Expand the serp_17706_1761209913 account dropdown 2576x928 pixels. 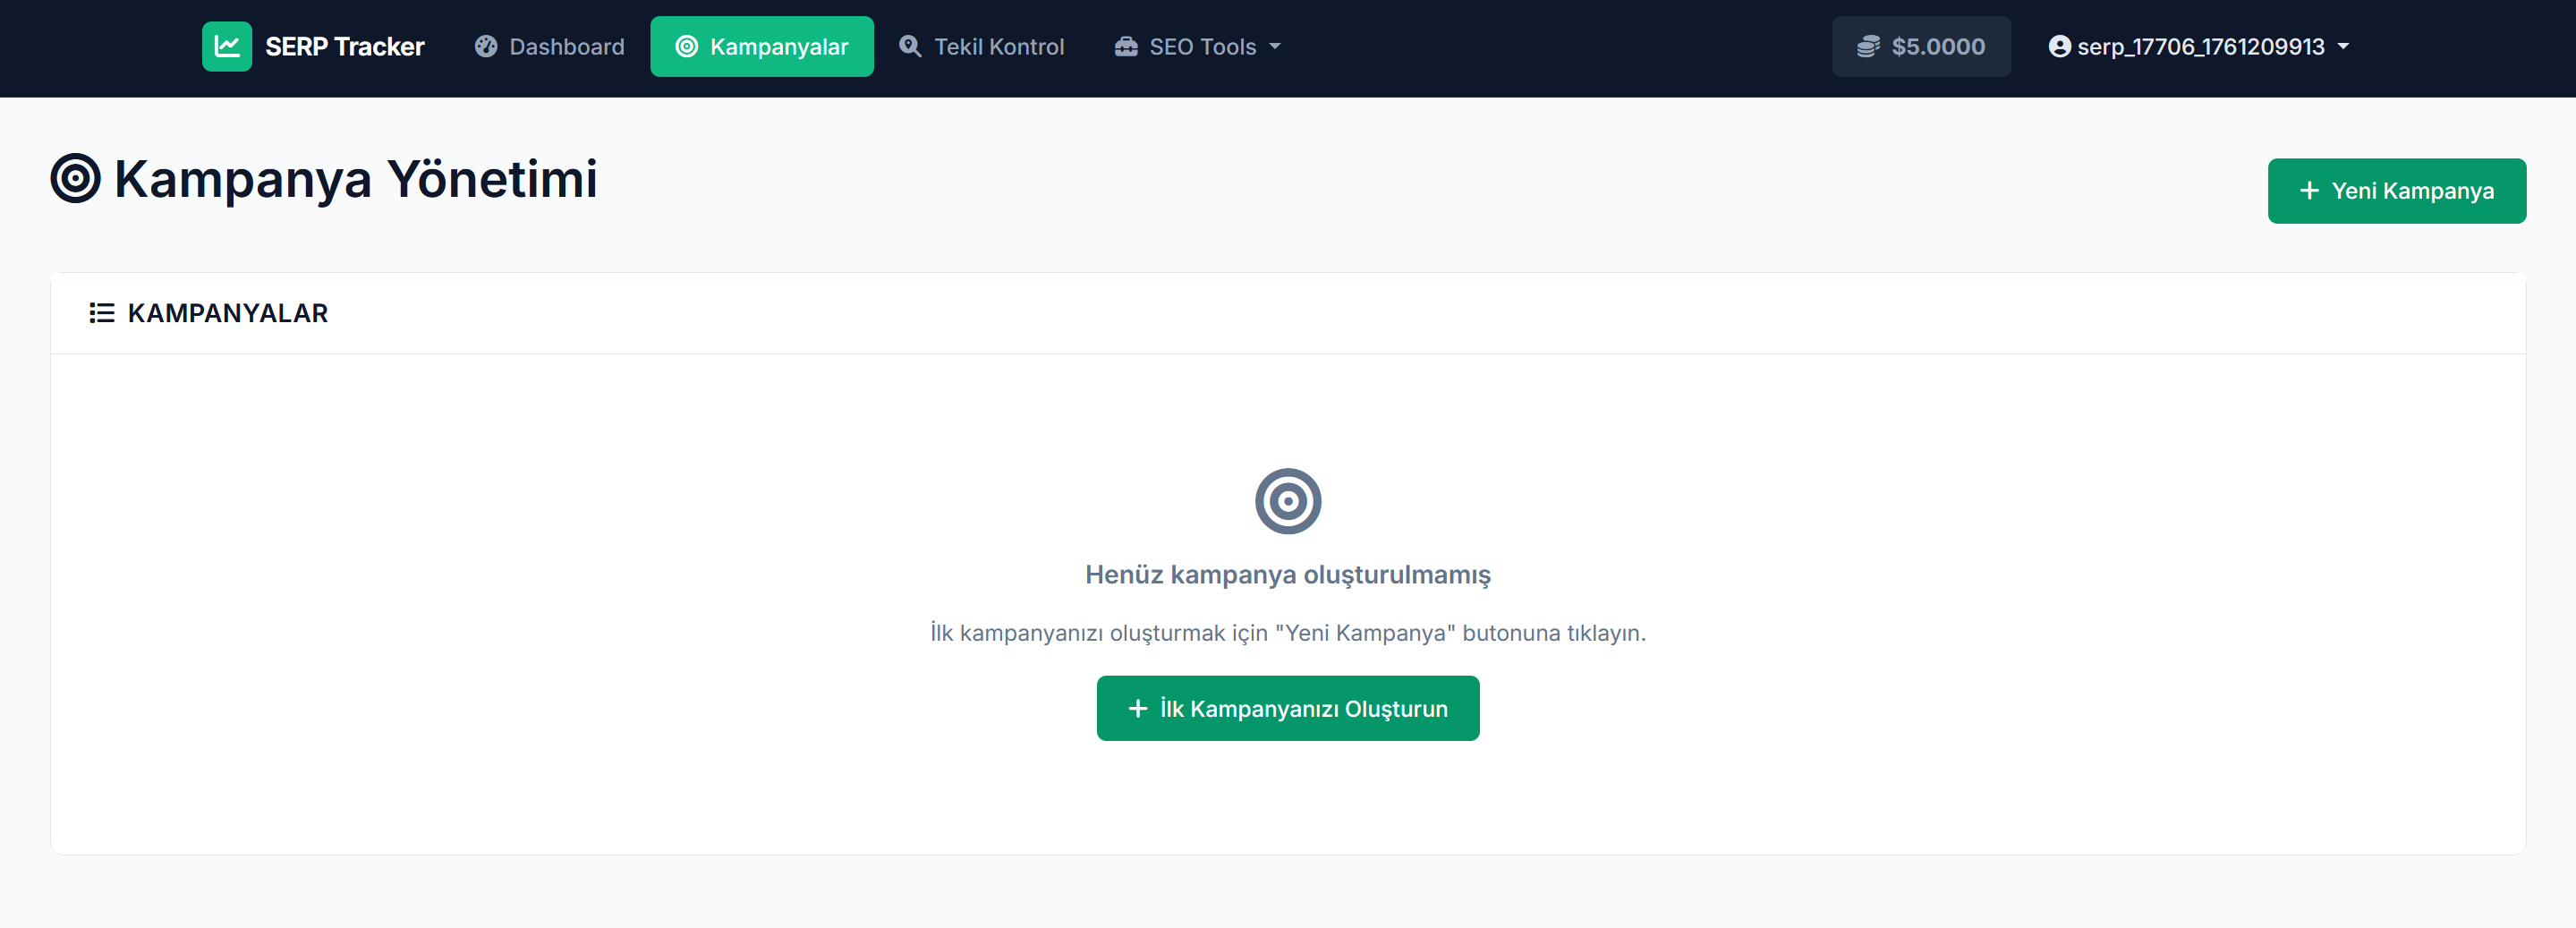(2198, 47)
